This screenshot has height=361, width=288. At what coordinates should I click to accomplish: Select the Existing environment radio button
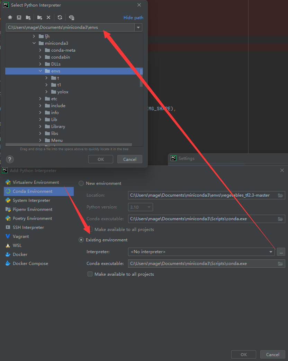coord(81,240)
